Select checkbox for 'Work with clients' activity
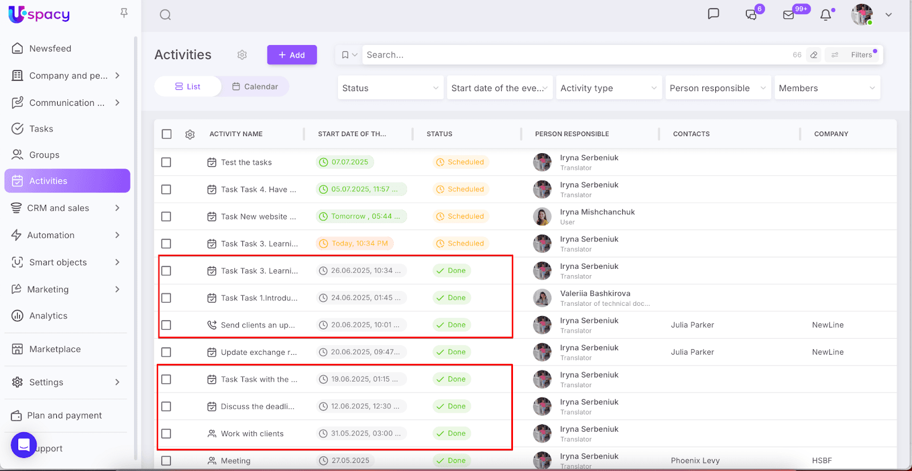 click(x=166, y=434)
